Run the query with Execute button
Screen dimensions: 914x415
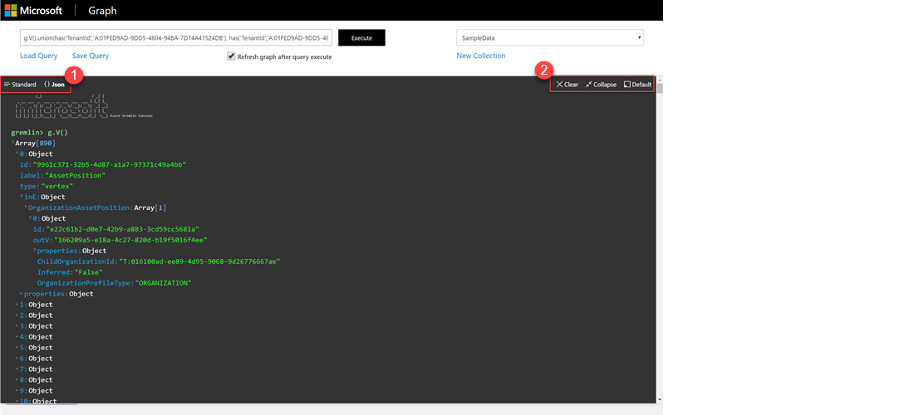[361, 38]
